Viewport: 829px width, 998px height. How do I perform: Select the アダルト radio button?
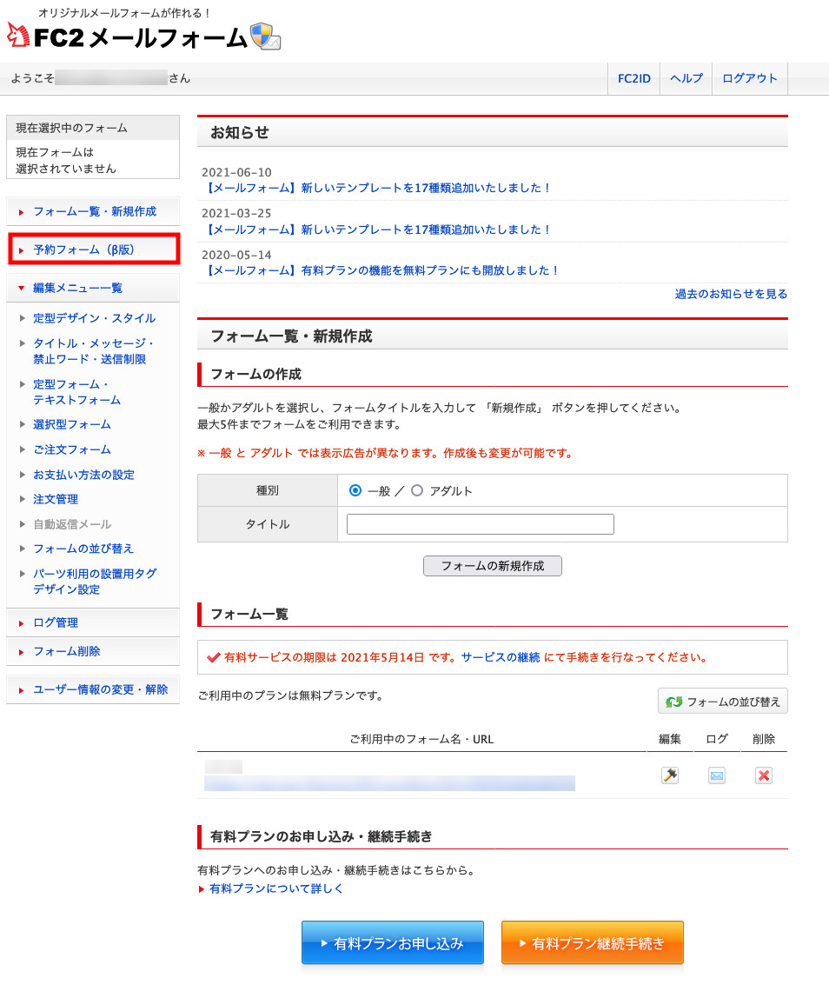pos(417,490)
